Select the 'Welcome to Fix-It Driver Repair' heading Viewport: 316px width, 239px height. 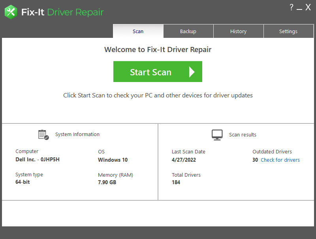coord(158,49)
